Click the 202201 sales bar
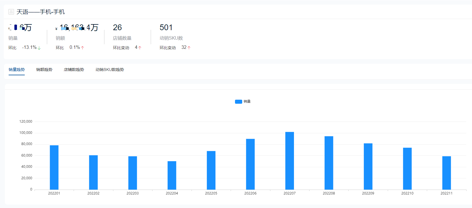Screen dimensions: 472x208 coord(54,167)
